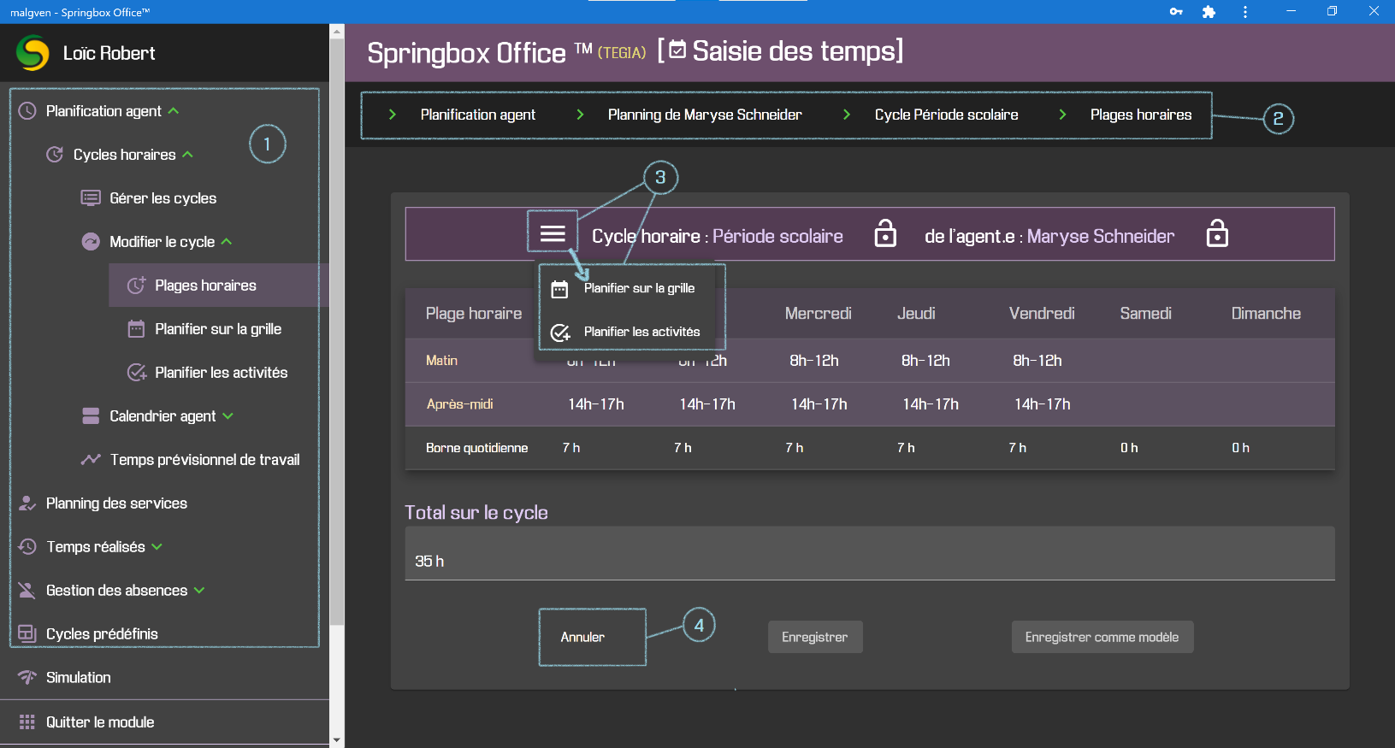Click the lock icon after Période scolaire

point(885,233)
